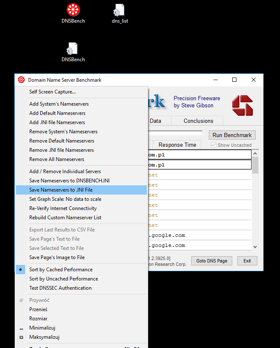This screenshot has height=348, width=280.
Task: Select Add System's Nameservers menu item
Action: [59, 104]
